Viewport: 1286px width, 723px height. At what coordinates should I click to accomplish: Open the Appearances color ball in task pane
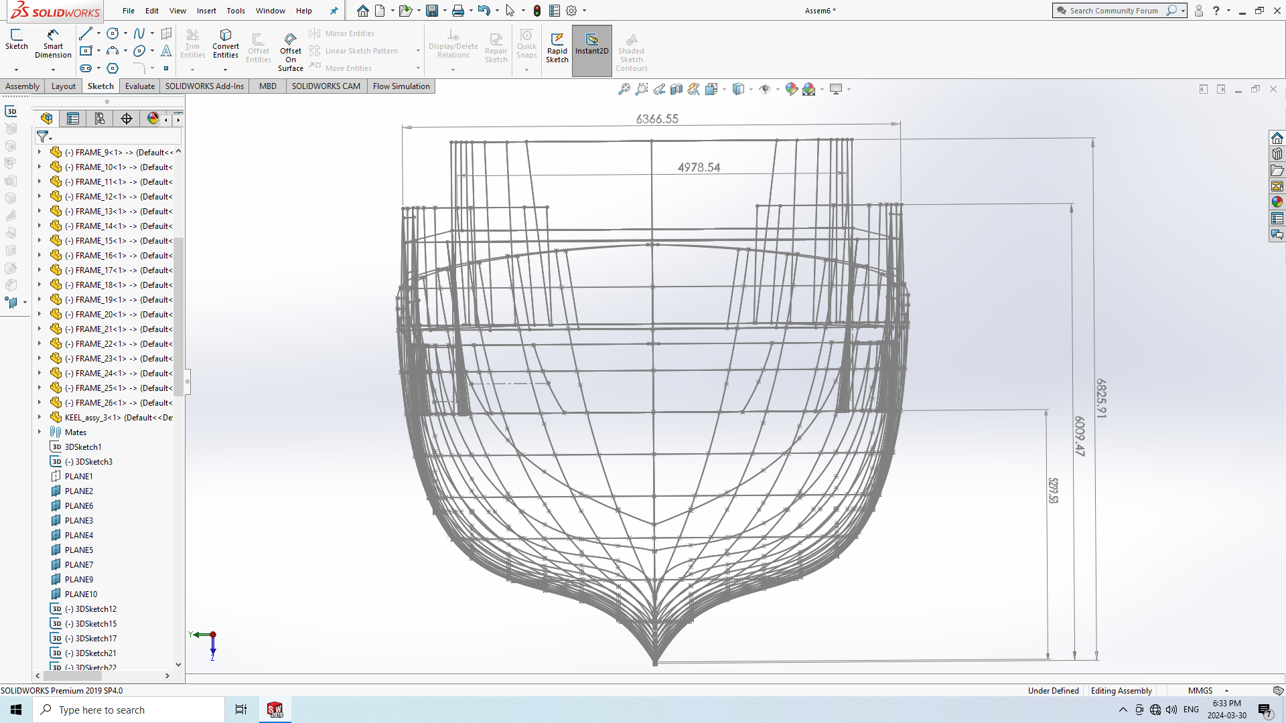coord(1277,202)
